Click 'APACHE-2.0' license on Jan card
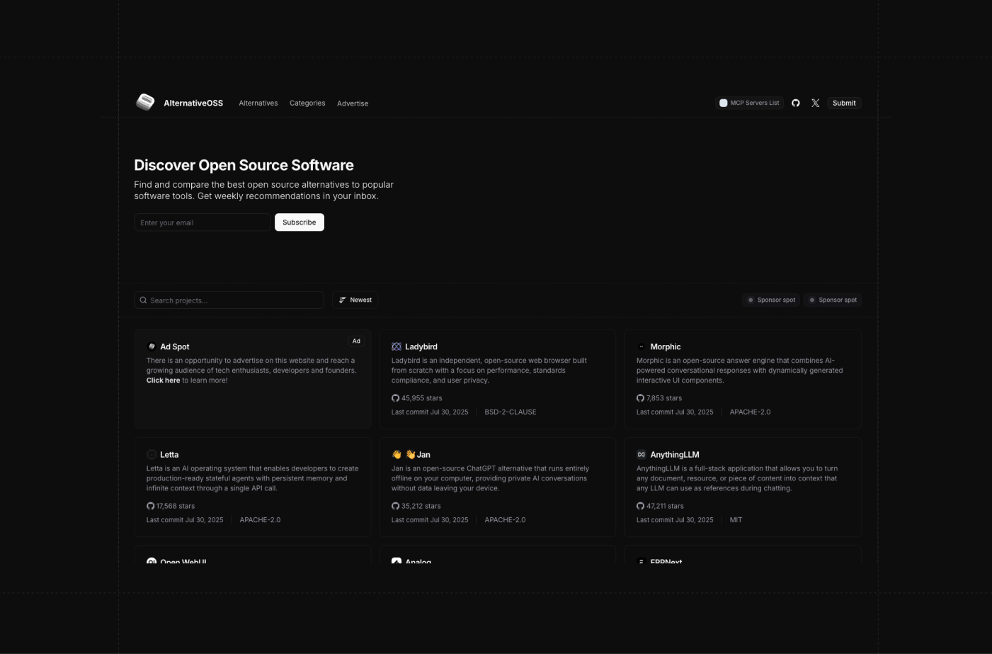Viewport: 992px width, 654px height. pyautogui.click(x=505, y=520)
